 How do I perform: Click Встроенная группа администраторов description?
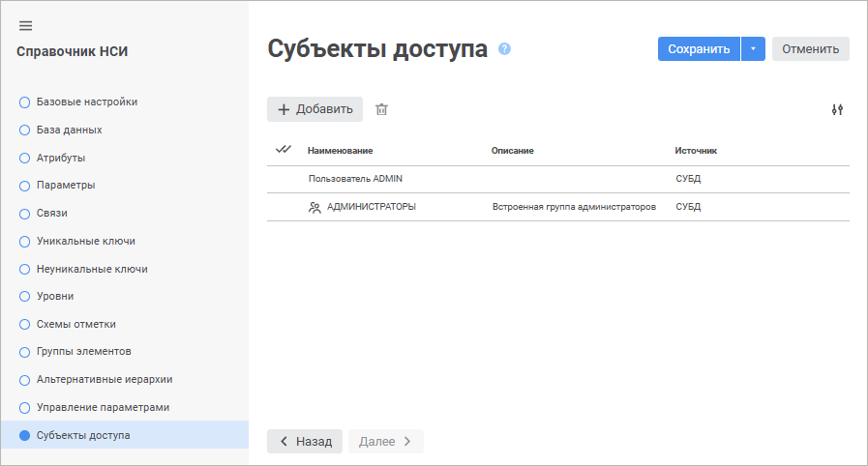click(574, 207)
